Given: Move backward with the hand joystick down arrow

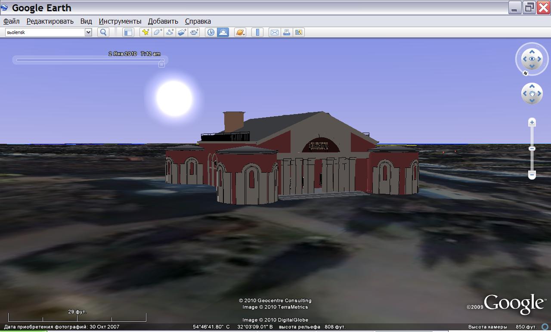Looking at the screenshot, I should click(532, 101).
